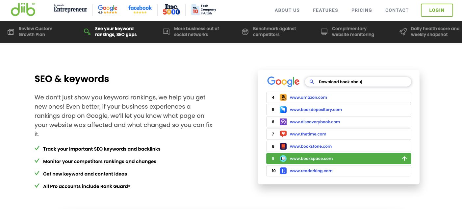Open the About Us menu item
The height and width of the screenshot is (209, 462).
click(287, 10)
